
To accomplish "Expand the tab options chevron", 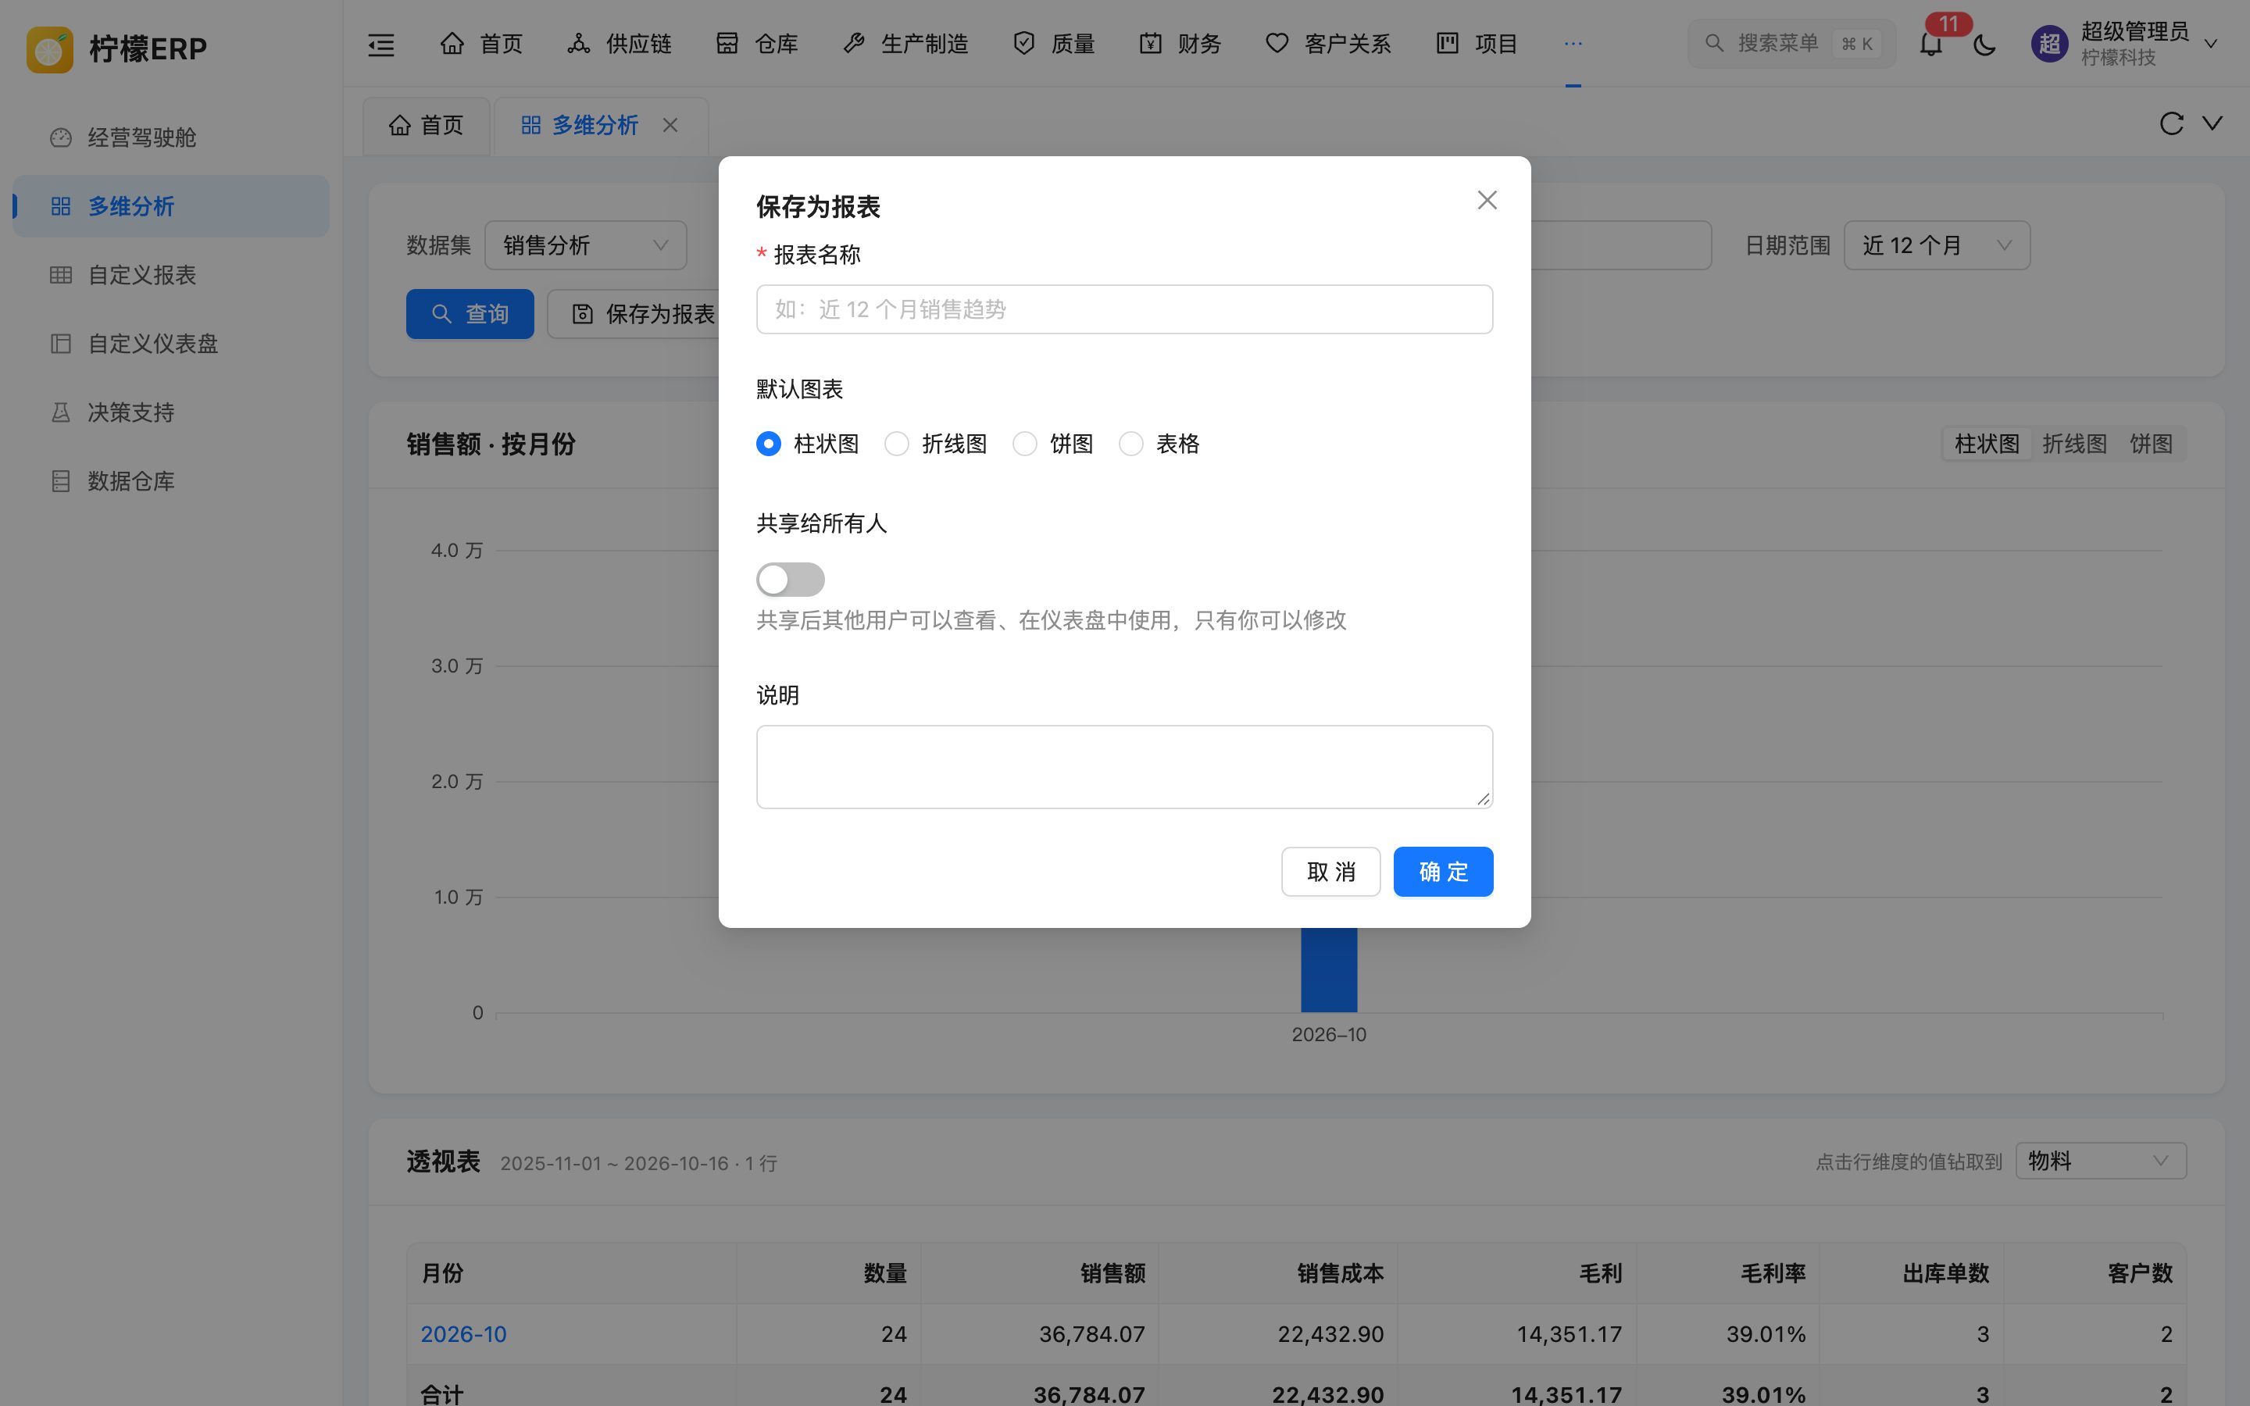I will pyautogui.click(x=2212, y=123).
